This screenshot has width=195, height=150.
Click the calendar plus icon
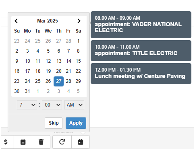(x=23, y=142)
